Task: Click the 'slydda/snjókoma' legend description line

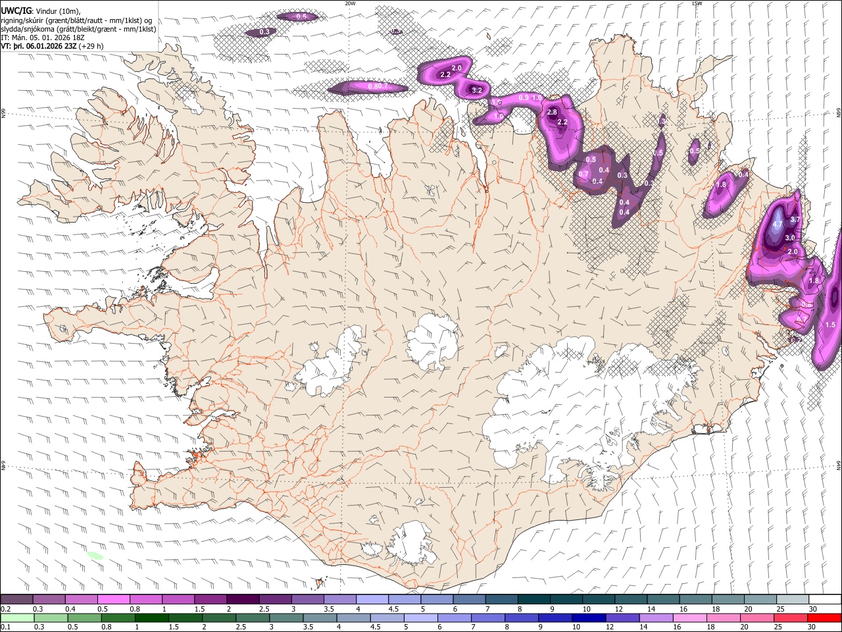Action: 79,29
